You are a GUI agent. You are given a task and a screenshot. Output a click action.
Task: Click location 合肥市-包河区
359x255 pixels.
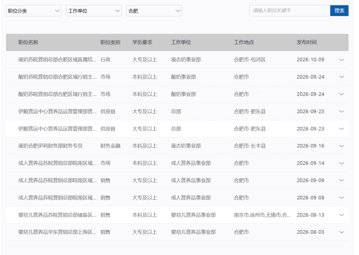coord(250,60)
